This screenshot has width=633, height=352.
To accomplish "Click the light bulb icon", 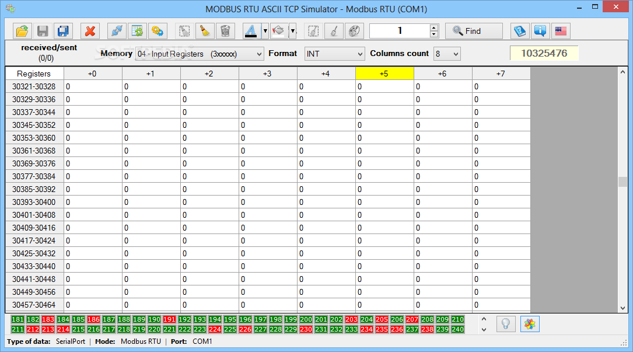I will [x=506, y=324].
